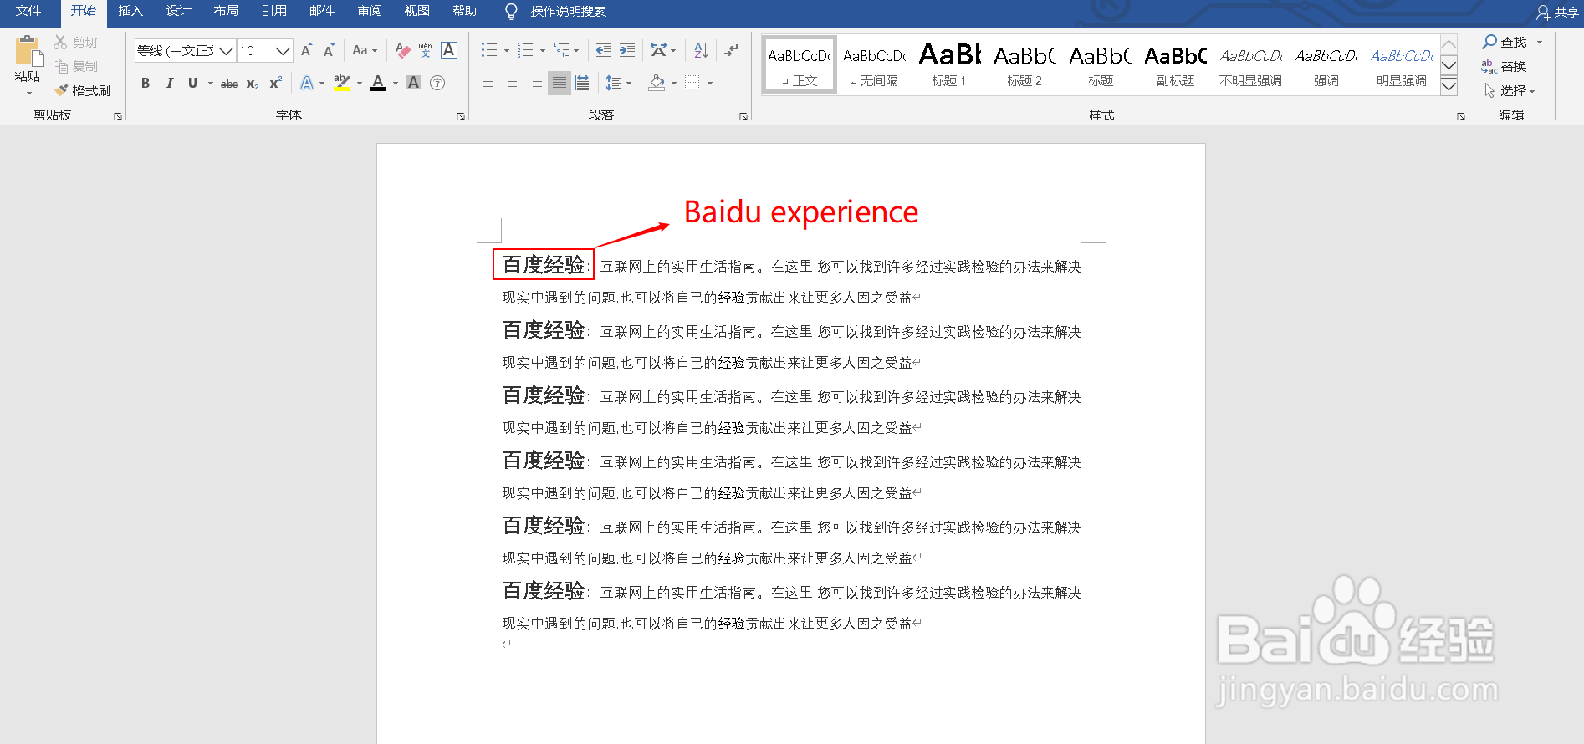Apply yellow text highlight color
Image resolution: width=1584 pixels, height=744 pixels.
click(x=342, y=83)
